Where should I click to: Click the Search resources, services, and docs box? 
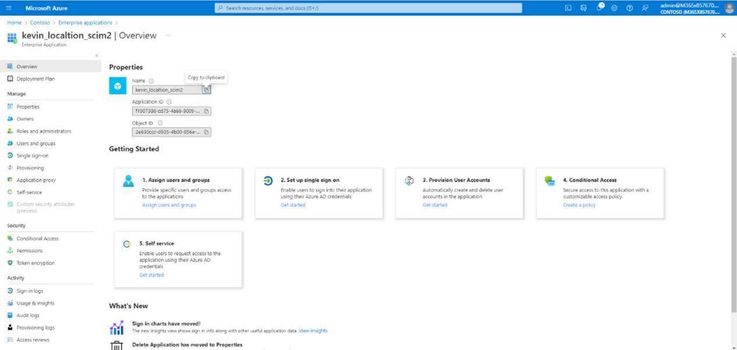coord(368,8)
